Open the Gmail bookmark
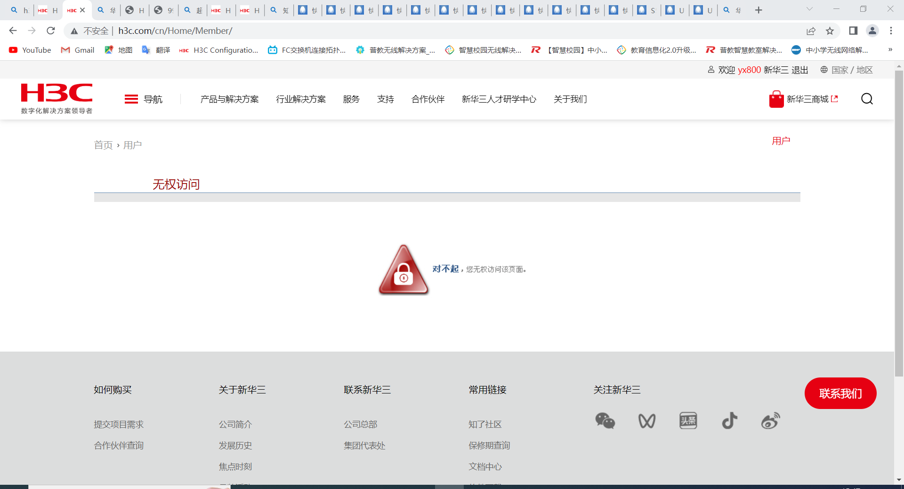Screen dimensions: 904x489 coord(78,50)
